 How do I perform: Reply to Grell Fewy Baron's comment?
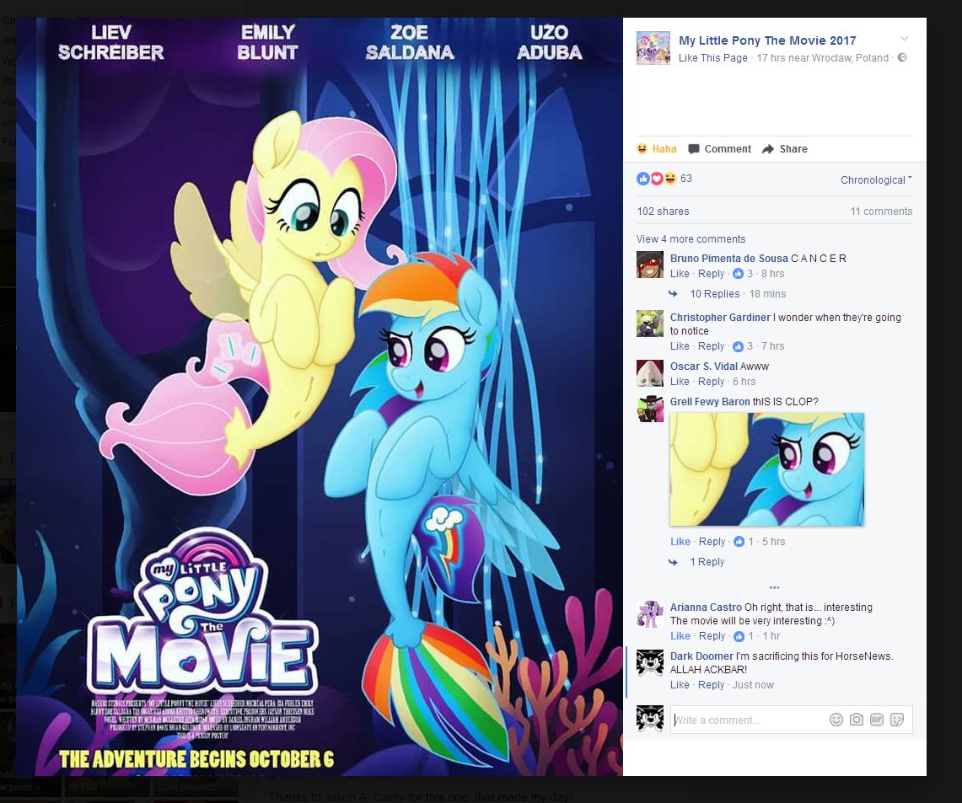coord(712,541)
